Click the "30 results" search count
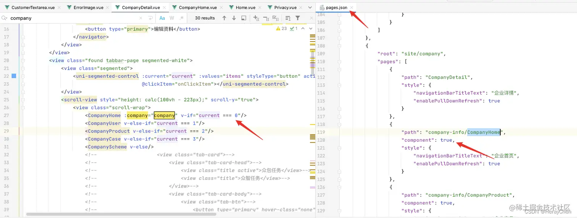Screen dimensions: 577x218 click(205, 18)
